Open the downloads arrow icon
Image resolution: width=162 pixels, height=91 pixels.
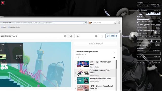point(119,22)
